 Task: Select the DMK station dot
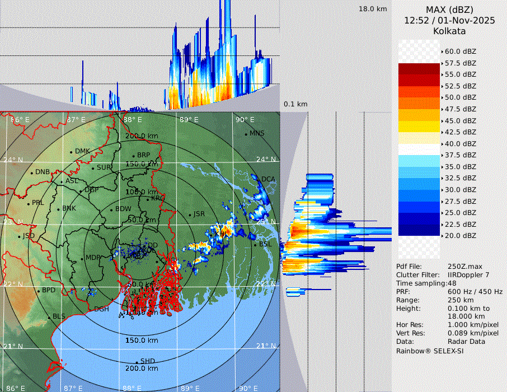click(x=72, y=152)
